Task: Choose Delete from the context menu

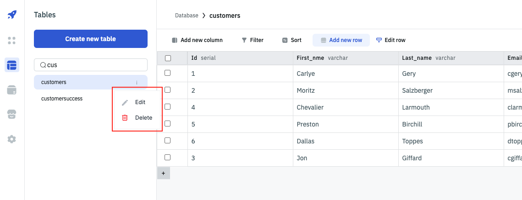Action: [x=143, y=118]
